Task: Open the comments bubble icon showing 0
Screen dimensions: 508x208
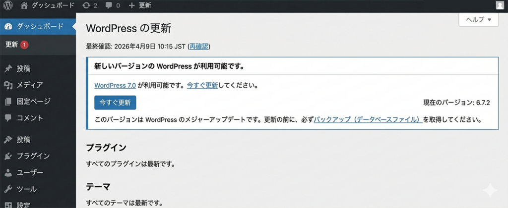Action: (113, 5)
